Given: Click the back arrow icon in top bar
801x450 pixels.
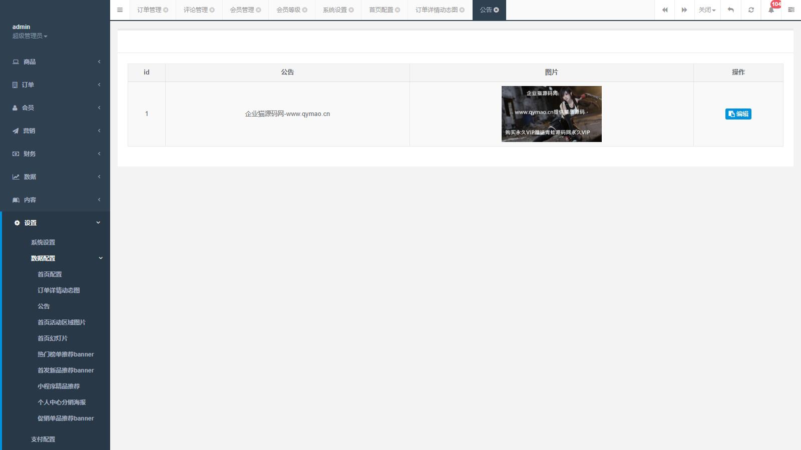Looking at the screenshot, I should click(731, 10).
